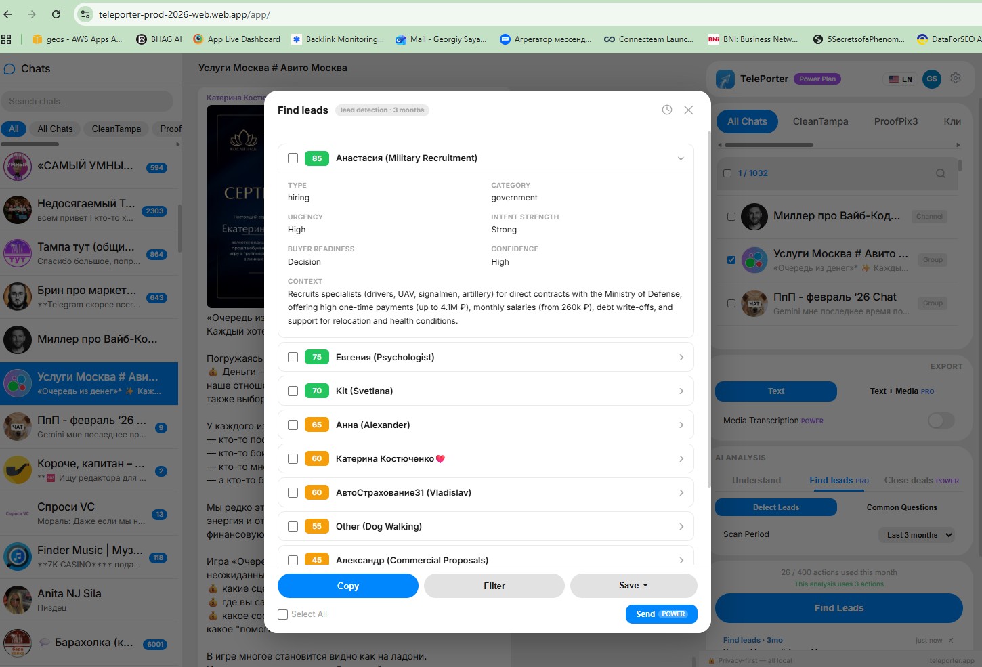Open the Last 3 months scan period dropdown
Image resolution: width=982 pixels, height=667 pixels.
click(x=916, y=534)
